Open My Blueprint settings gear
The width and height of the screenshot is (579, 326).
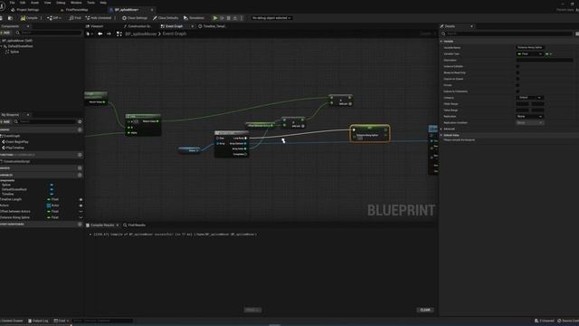pos(80,121)
